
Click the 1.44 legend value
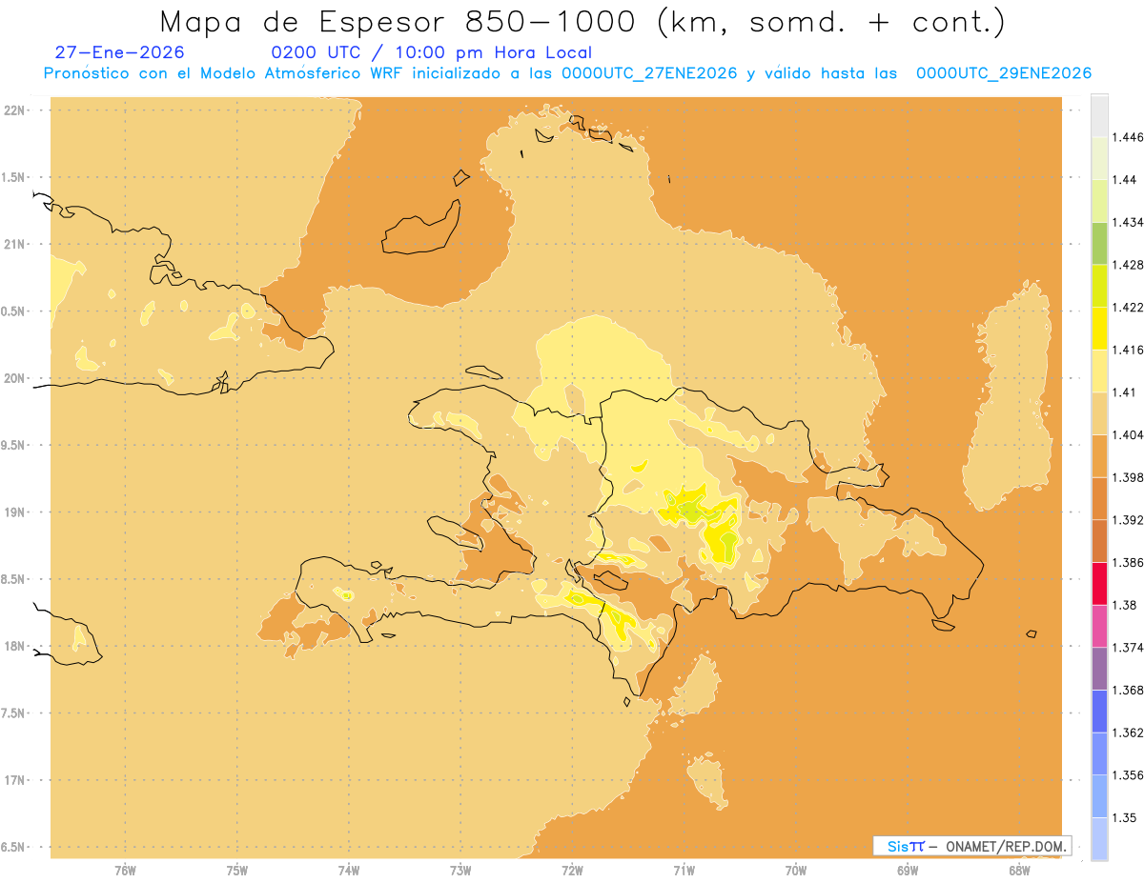[x=1126, y=180]
